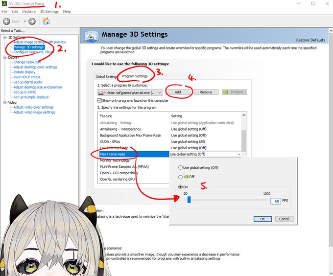Select OpenGL rendering GPU row

[134, 179]
